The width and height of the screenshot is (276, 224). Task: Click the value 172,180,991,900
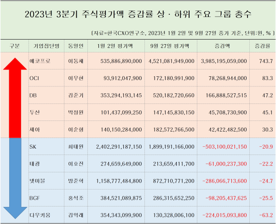[174, 78]
